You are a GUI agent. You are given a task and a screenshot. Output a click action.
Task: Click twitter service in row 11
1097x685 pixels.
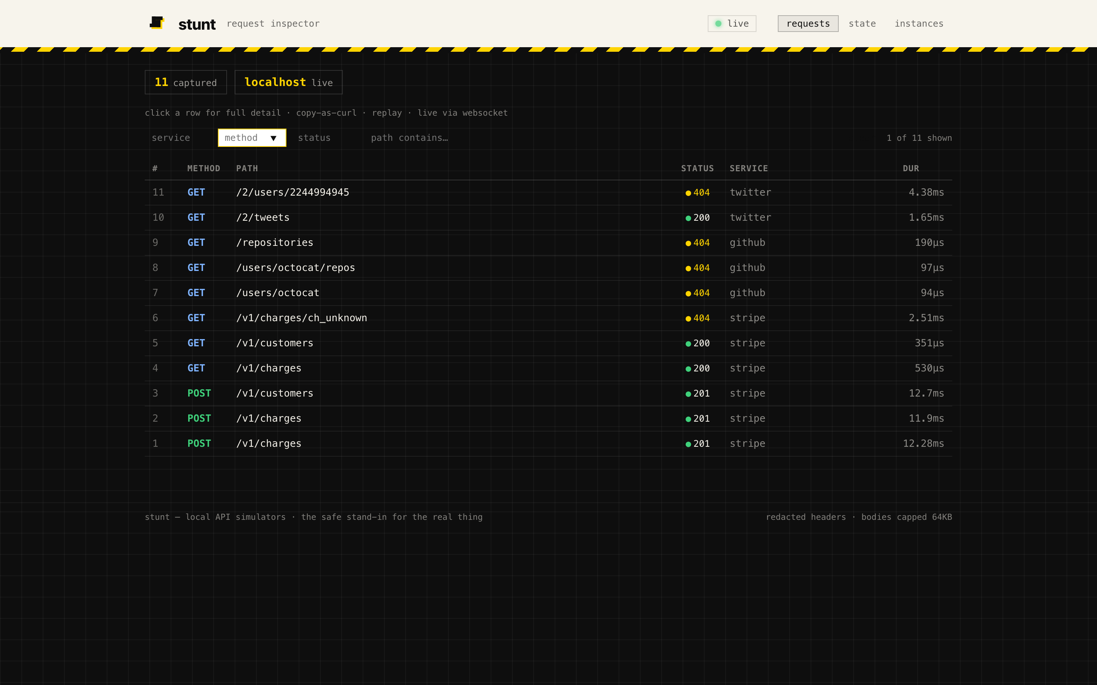750,193
